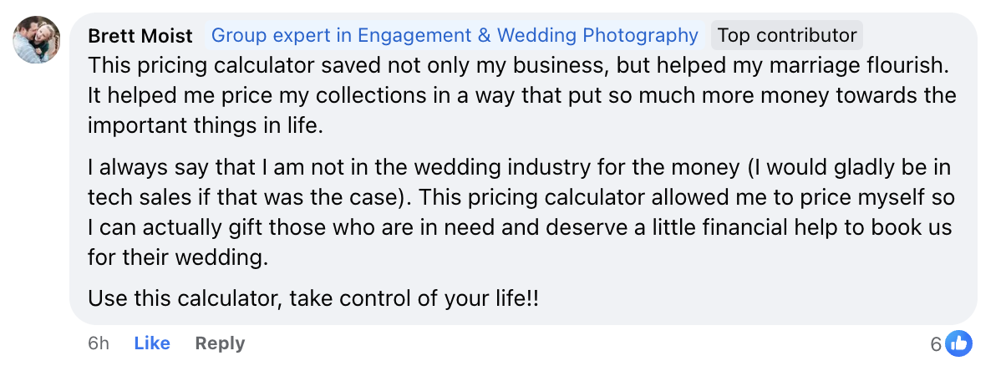1006x366 pixels.
Task: Open the Group expert in Engagement & Wedding Photography badge
Action: [455, 36]
